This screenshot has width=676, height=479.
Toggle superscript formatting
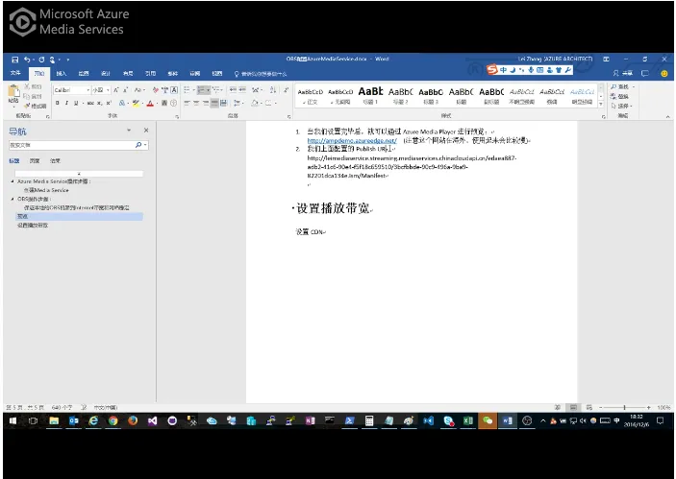coord(109,103)
